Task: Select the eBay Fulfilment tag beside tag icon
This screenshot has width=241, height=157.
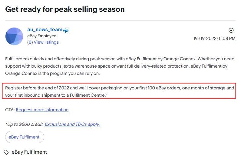Action: pyautogui.click(x=29, y=152)
